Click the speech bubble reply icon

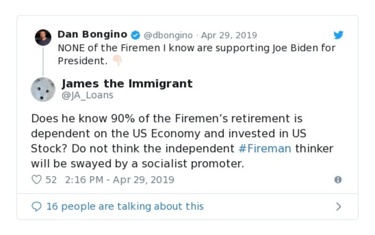(36, 206)
